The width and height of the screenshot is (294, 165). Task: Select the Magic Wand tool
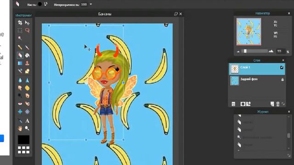20,38
